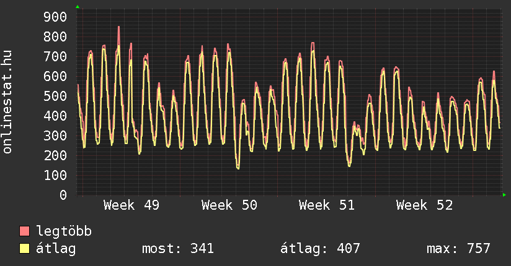Select the Week 49 axis label
Image resolution: width=511 pixels, height=266 pixels.
click(x=131, y=205)
